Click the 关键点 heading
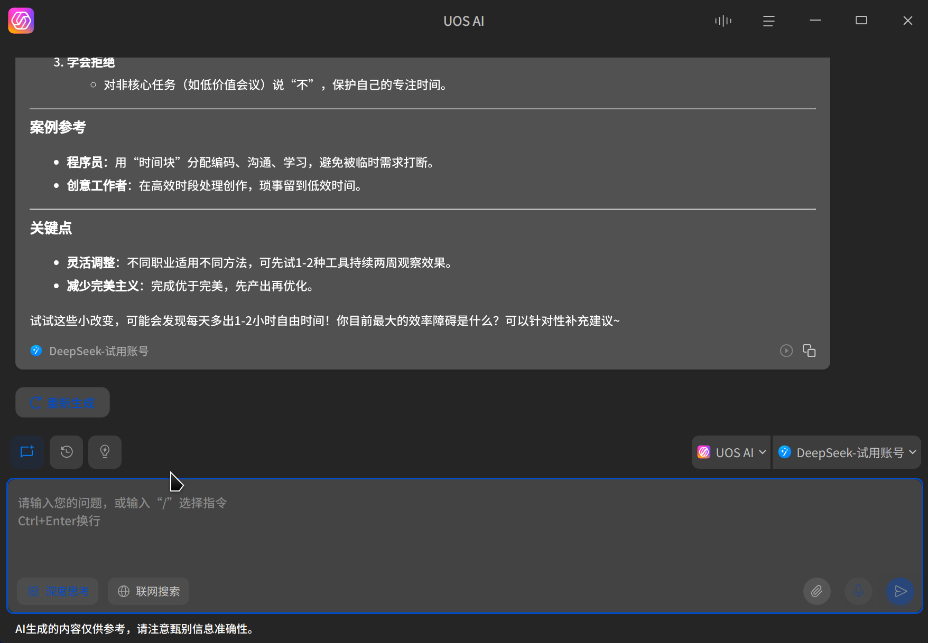Screen dimensions: 928x643 (x=51, y=228)
